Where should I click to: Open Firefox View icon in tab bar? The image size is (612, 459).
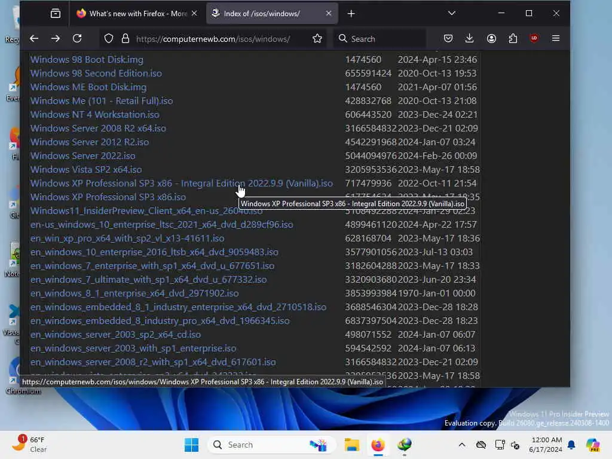pos(56,14)
